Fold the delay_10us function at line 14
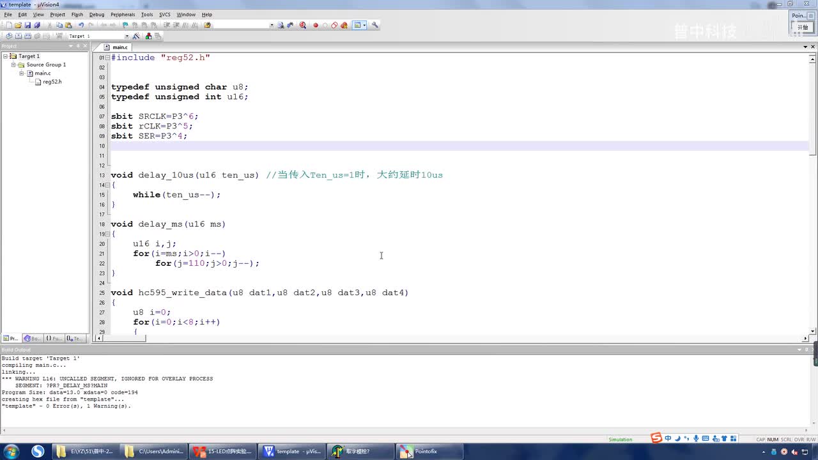This screenshot has width=818, height=460. pyautogui.click(x=107, y=185)
